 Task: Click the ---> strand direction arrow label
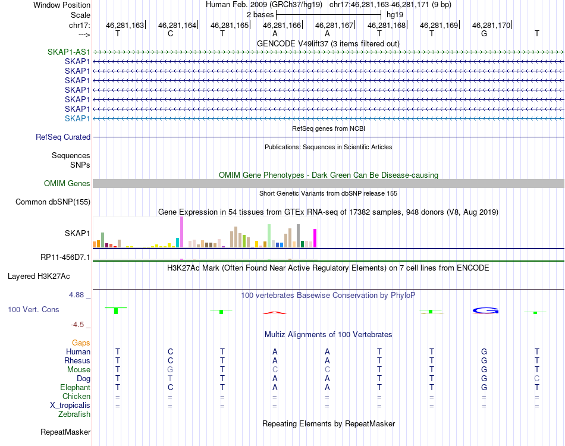84,34
